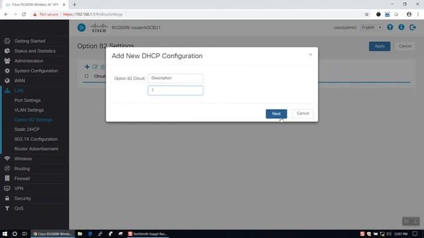
Task: Click the Cisco logo
Action: coord(99,28)
